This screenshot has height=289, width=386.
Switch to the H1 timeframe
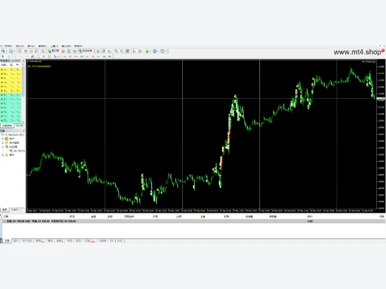point(87,56)
